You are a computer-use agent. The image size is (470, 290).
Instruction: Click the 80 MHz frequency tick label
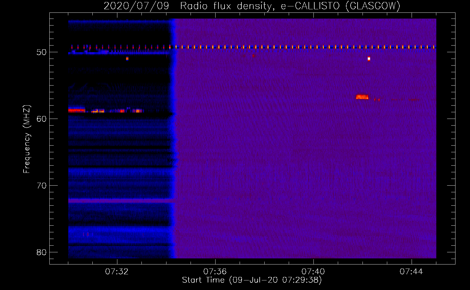42,252
